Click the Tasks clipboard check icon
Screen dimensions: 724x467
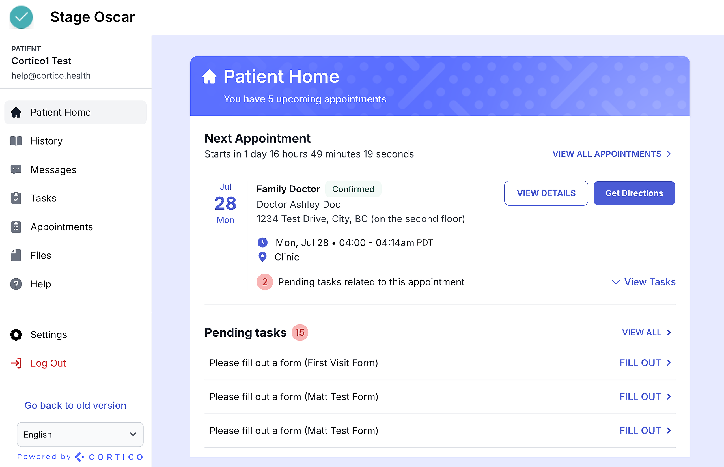point(16,198)
